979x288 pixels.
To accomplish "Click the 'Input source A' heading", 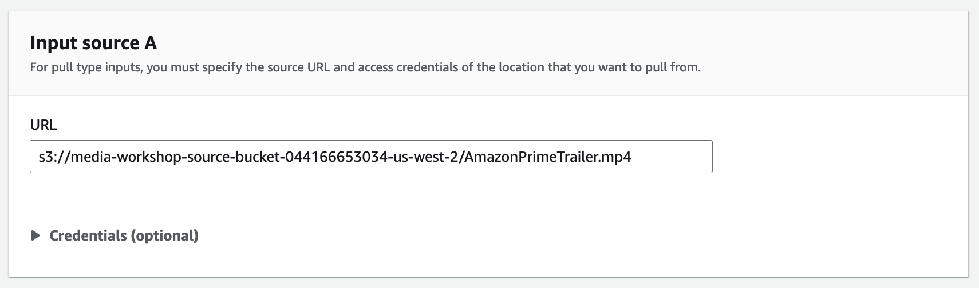I will (x=93, y=43).
